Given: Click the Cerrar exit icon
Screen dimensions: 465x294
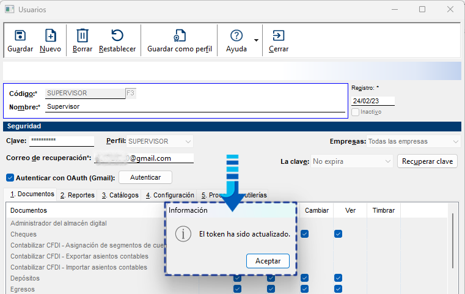Looking at the screenshot, I should click(x=279, y=36).
